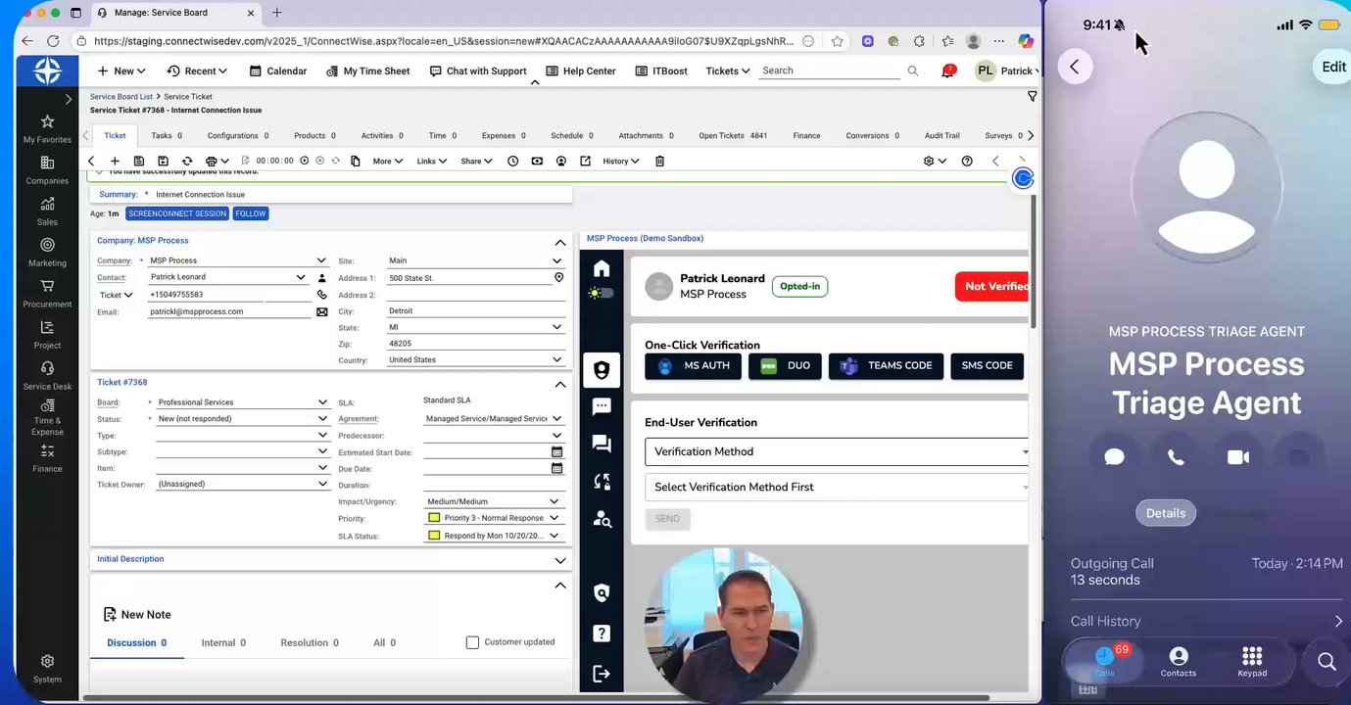Open Chat with Support
This screenshot has width=1351, height=705.
click(478, 70)
